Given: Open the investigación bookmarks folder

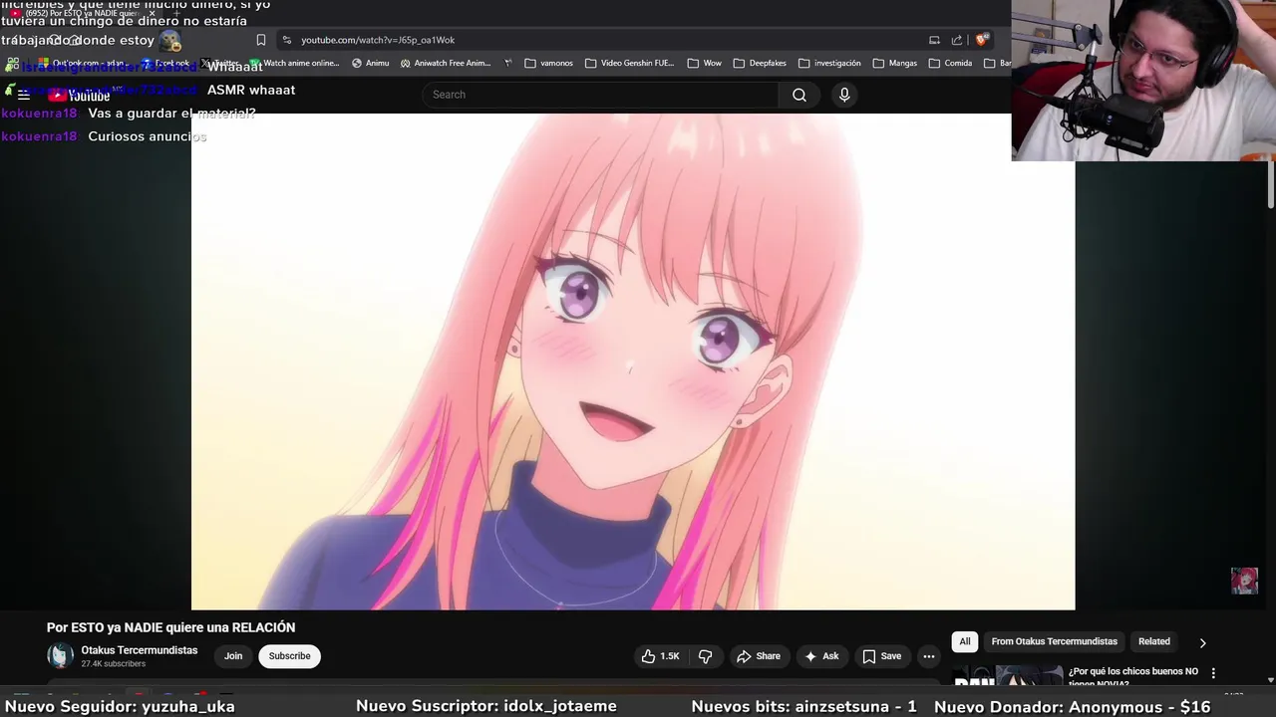Looking at the screenshot, I should click(829, 63).
